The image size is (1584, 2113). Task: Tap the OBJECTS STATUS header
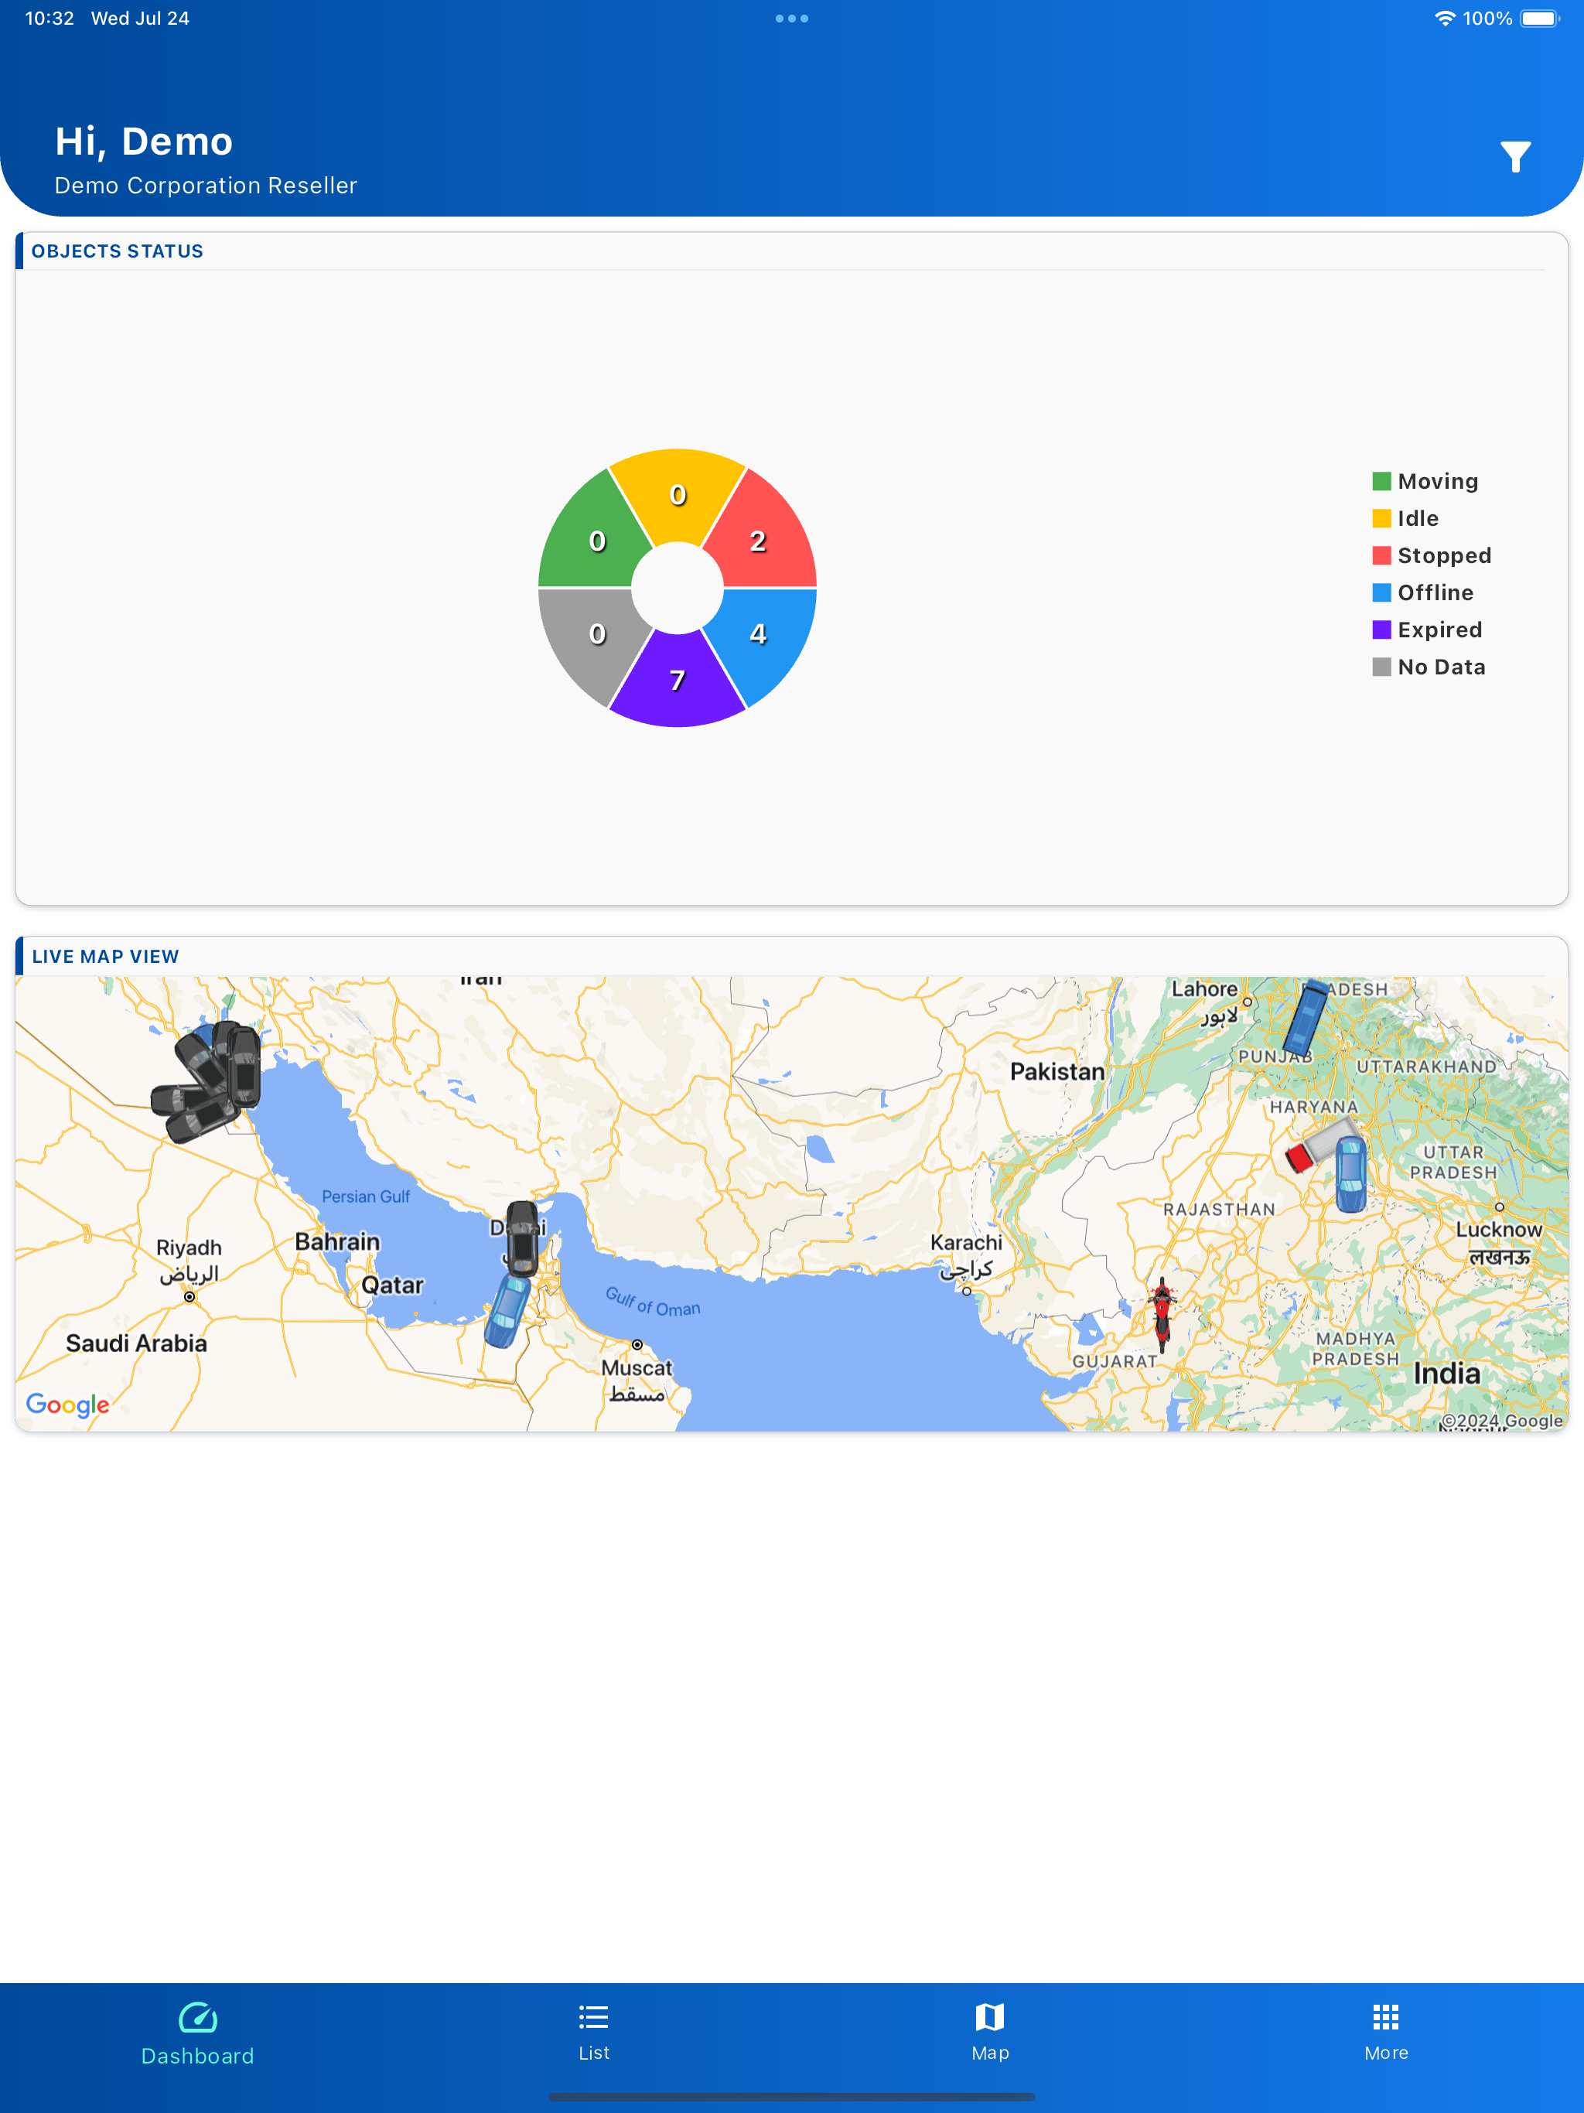[118, 251]
